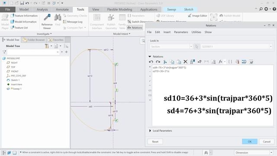This screenshot has height=156, width=277.
Task: Customize quick access toolbar dropdown arrow
Action: [x=62, y=3]
